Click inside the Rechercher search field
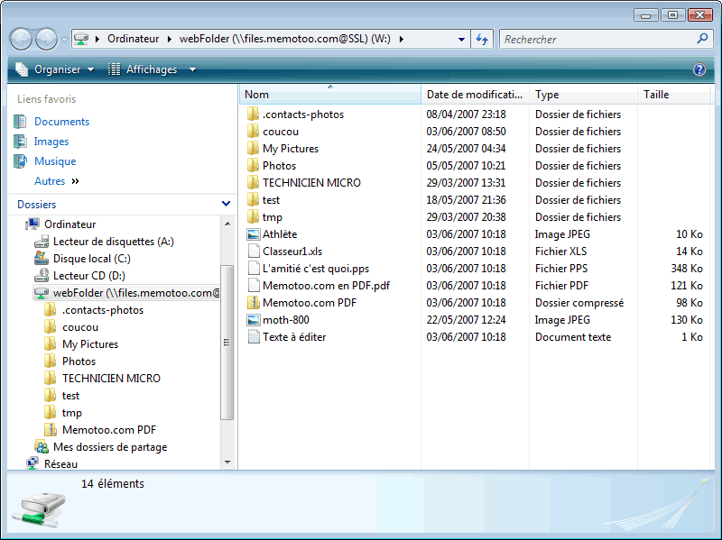This screenshot has height=540, width=722. pos(596,39)
